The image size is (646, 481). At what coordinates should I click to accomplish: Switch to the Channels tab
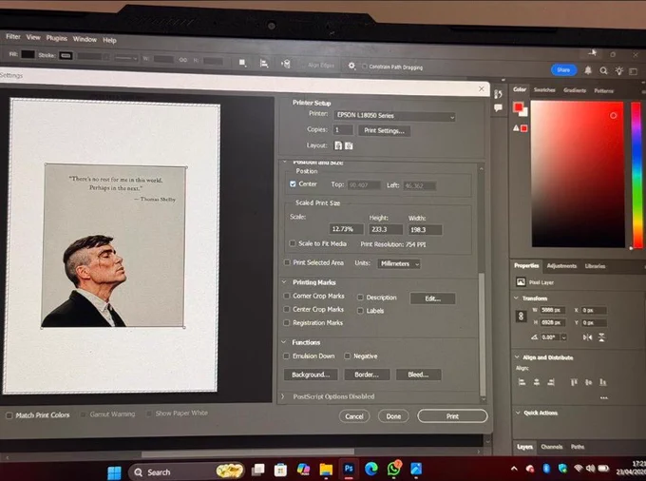(552, 447)
